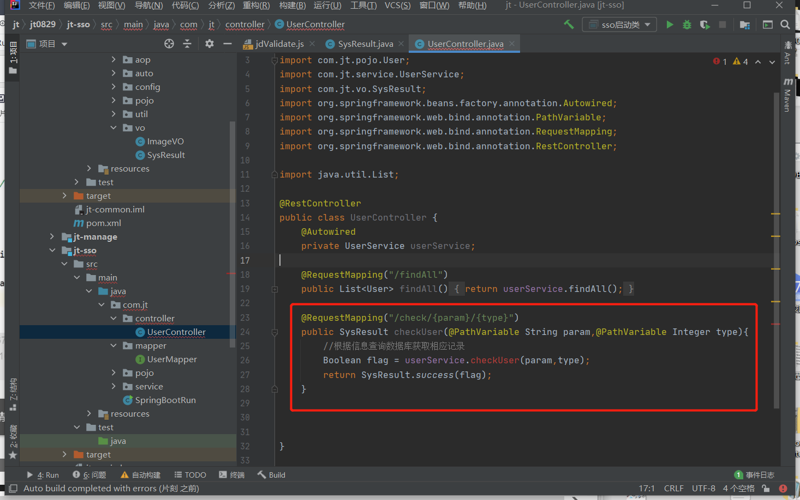The width and height of the screenshot is (800, 500).
Task: Collapse the mapper package
Action: pos(114,345)
